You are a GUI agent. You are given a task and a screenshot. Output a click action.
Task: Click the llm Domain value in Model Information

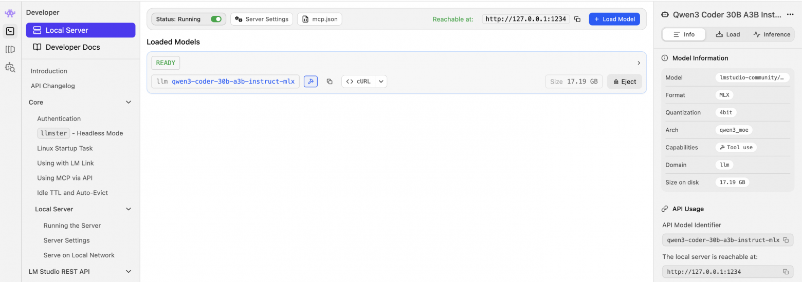coord(724,165)
